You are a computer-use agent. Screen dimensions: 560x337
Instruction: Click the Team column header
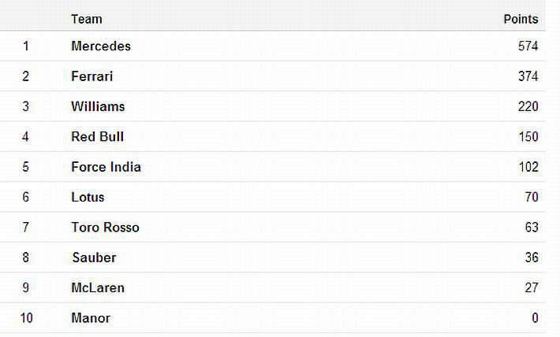pos(86,19)
